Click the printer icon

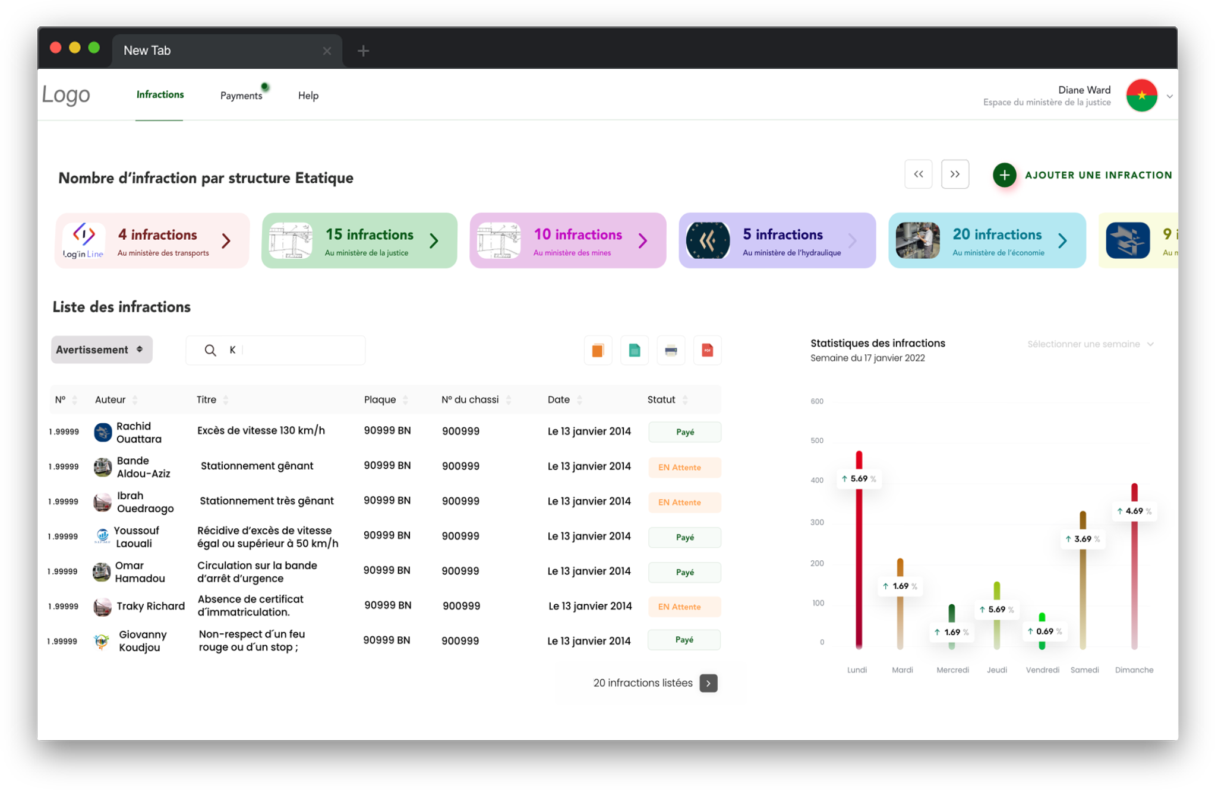tap(671, 350)
